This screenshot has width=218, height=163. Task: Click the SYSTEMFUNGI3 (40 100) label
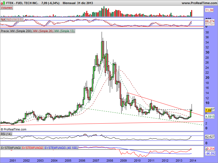61,148
